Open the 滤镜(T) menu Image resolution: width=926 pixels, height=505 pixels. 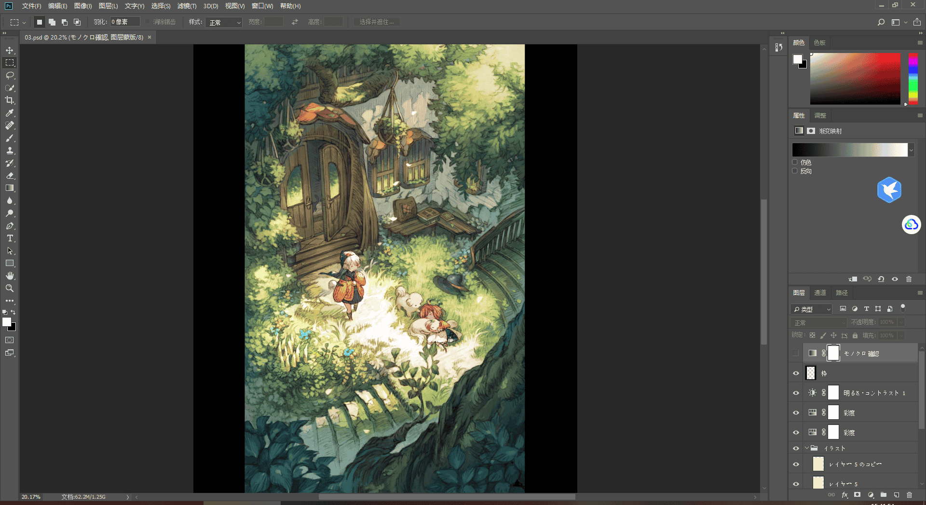pyautogui.click(x=187, y=6)
